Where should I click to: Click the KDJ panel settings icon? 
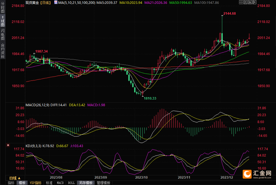(x=8, y=145)
